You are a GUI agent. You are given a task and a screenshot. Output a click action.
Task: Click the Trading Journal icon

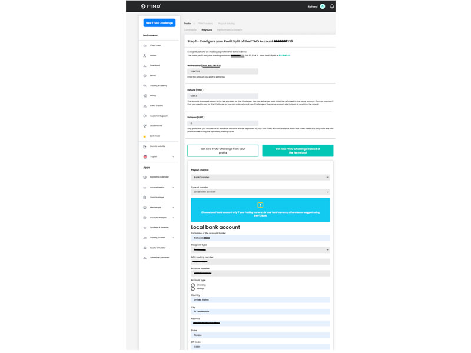click(145, 238)
